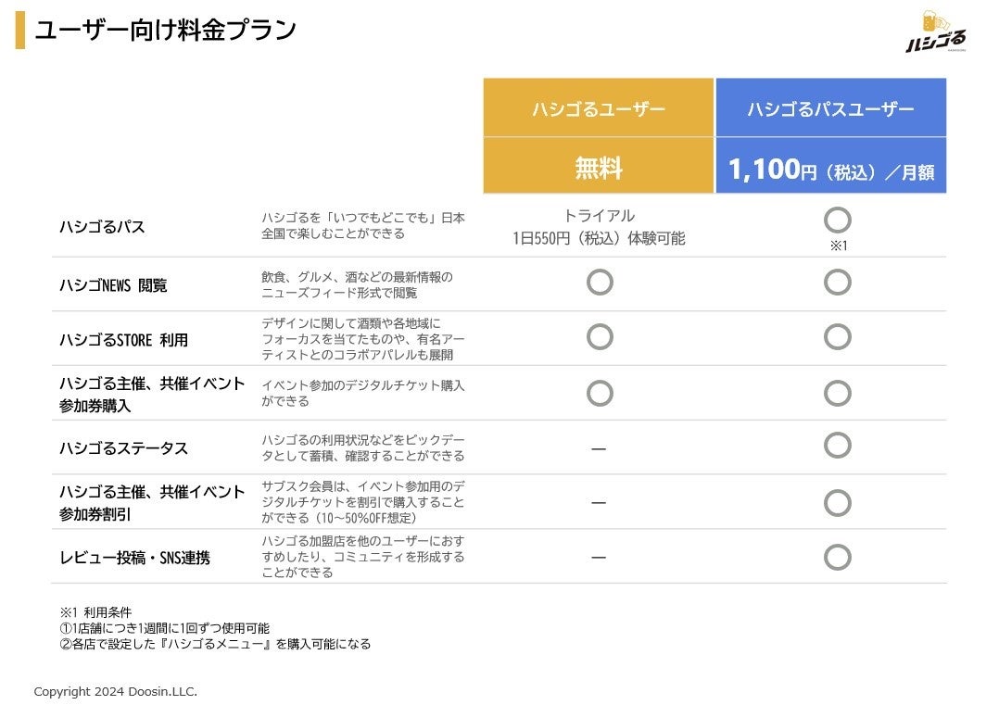Click ハシゴNEWS 閲覧 circle in ハシゴるユーザー column
This screenshot has height=705, width=999.
600,282
